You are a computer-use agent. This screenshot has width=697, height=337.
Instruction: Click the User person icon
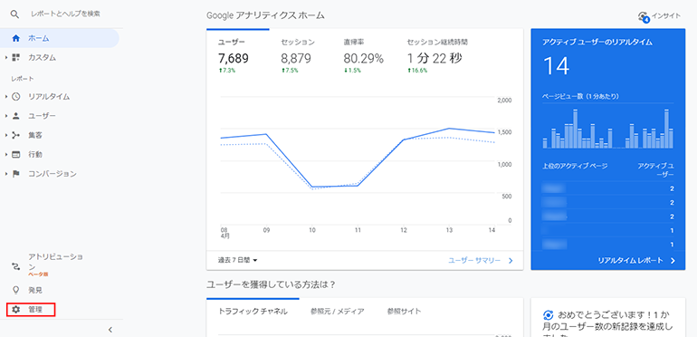[16, 116]
